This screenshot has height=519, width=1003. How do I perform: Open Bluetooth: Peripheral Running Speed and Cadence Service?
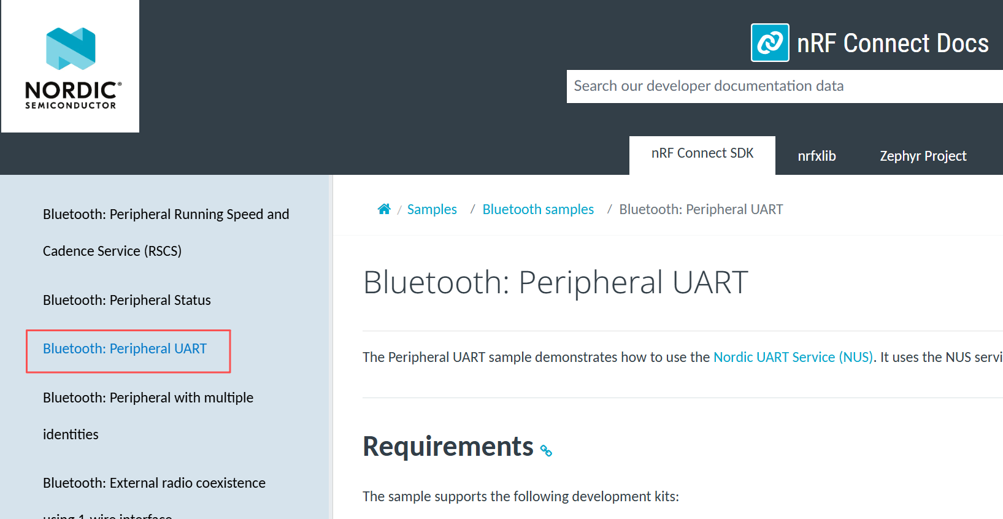[x=166, y=233]
